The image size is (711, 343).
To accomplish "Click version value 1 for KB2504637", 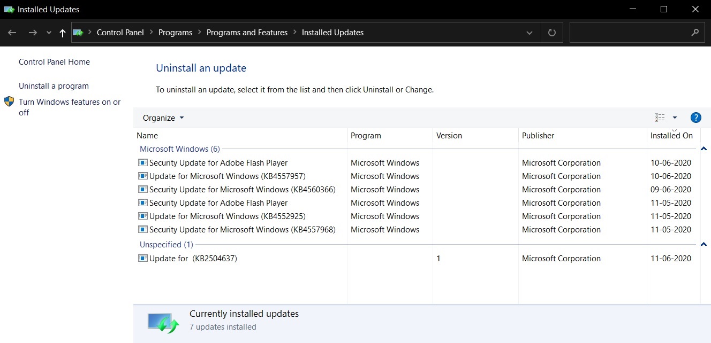I will click(438, 259).
